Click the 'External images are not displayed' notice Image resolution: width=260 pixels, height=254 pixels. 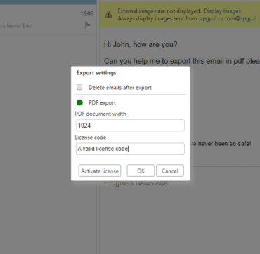(160, 11)
